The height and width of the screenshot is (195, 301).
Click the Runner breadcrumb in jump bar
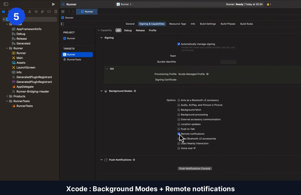click(67, 18)
